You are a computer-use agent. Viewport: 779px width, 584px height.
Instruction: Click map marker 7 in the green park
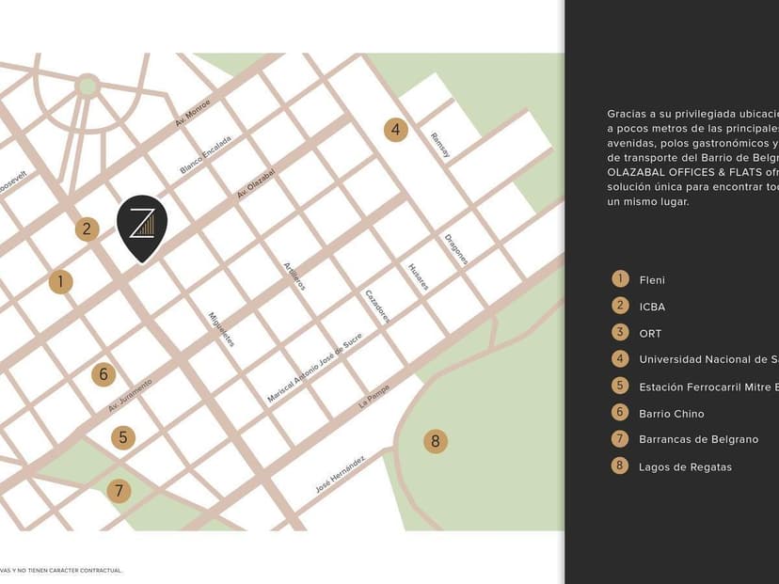pyautogui.click(x=119, y=491)
